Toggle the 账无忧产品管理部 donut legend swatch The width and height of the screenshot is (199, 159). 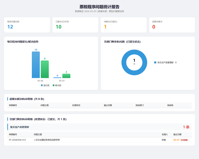[x=155, y=62]
